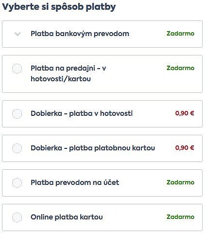This screenshot has height=234, width=205.
Task: Expand the chevron beside Platba bankovým prevodom
Action: pyautogui.click(x=17, y=34)
